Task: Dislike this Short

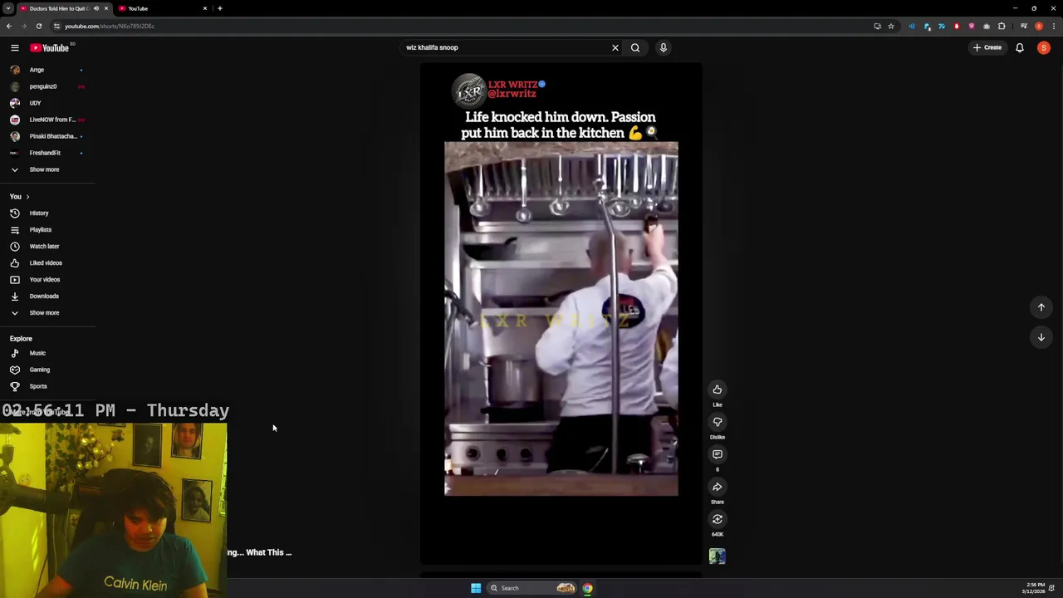Action: [x=718, y=422]
